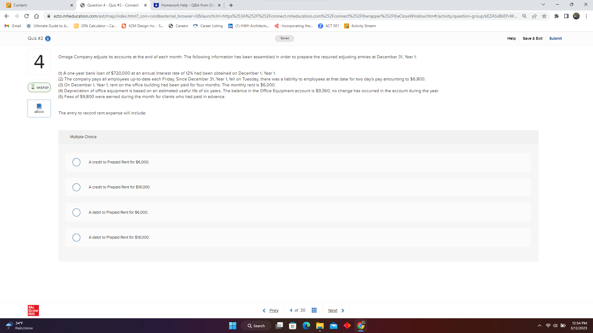
Task: Bookmark this page with star icon
Action: [x=544, y=16]
